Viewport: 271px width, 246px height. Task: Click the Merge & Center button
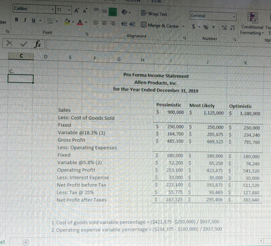pos(160,25)
